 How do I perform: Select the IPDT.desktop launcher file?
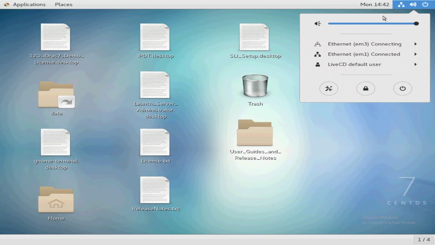pos(155,37)
